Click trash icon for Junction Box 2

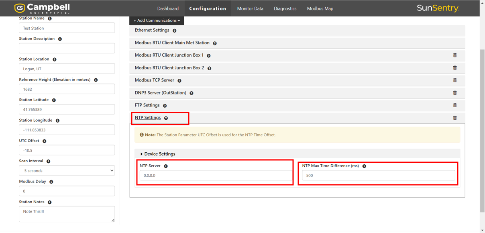coord(455,68)
